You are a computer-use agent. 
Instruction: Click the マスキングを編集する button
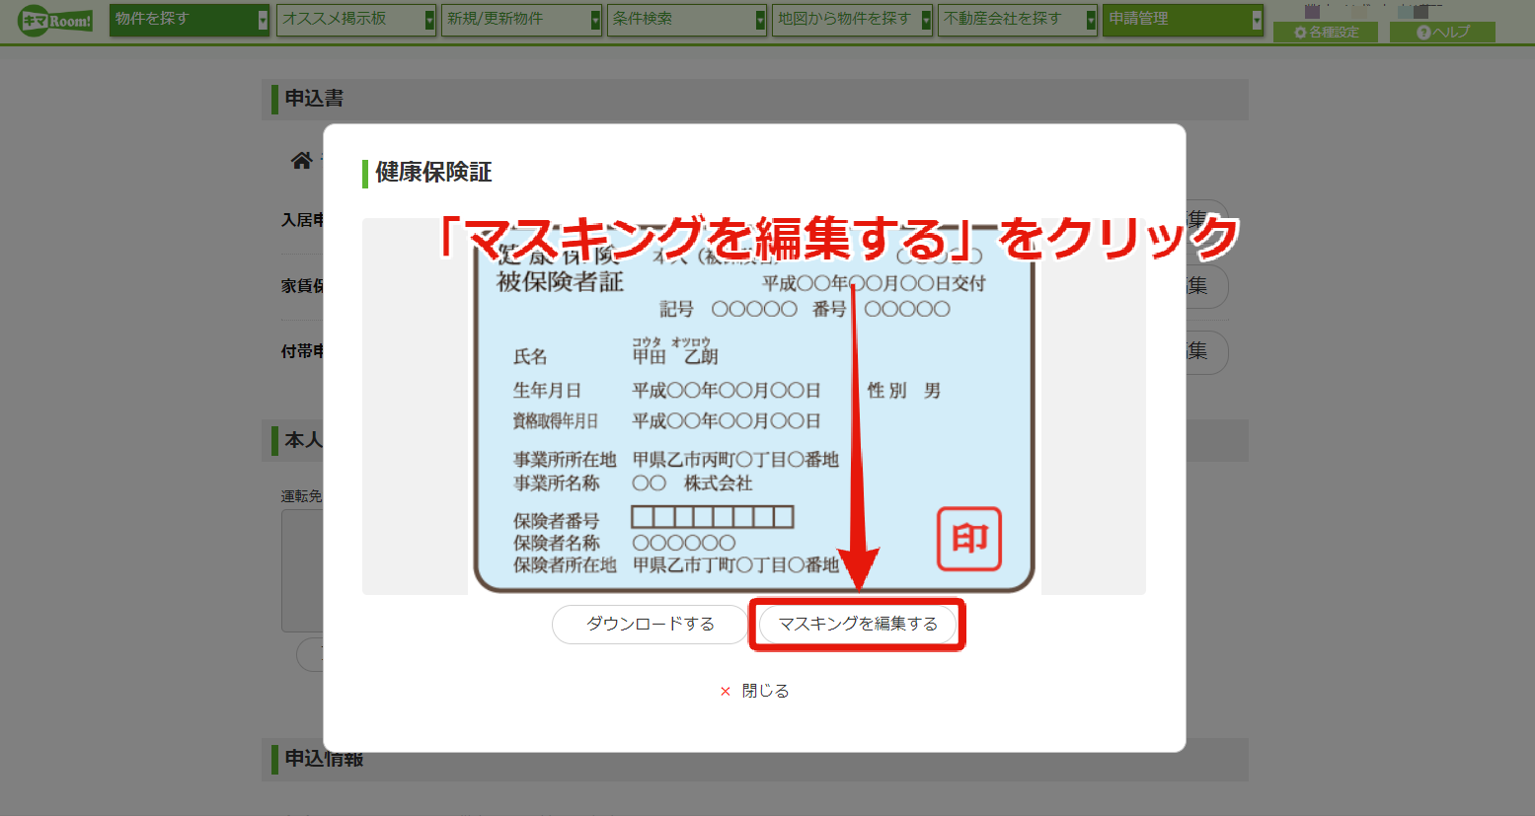858,625
